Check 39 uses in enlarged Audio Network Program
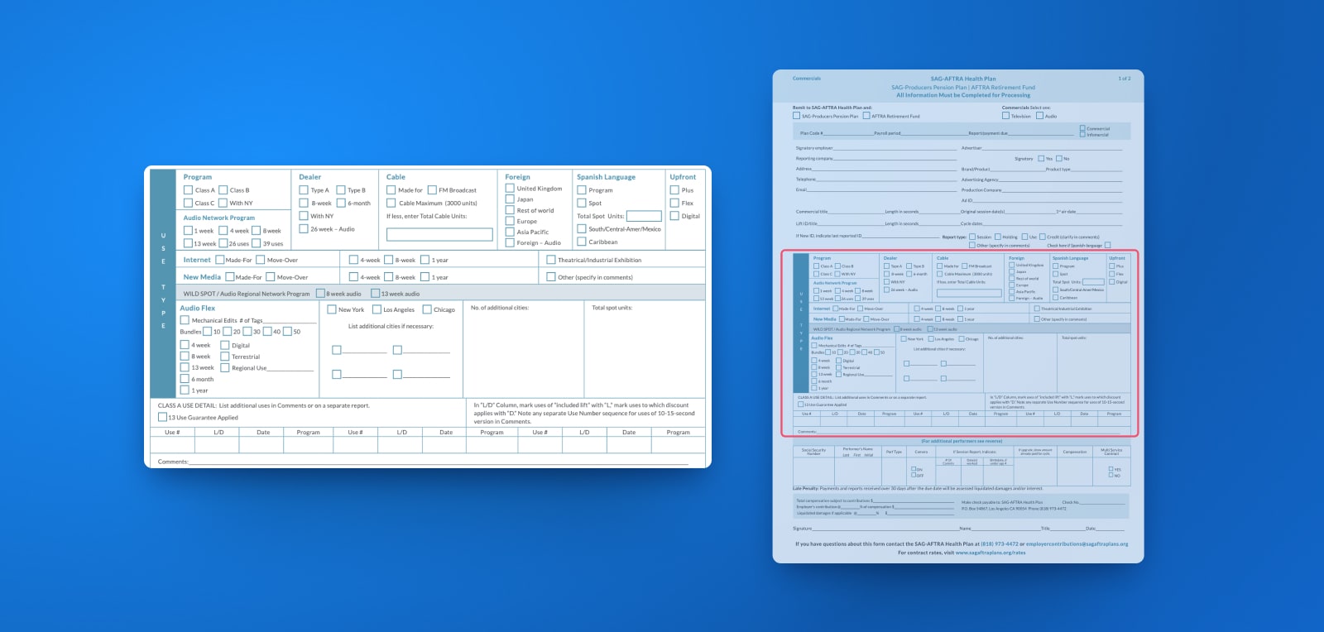 [x=256, y=243]
